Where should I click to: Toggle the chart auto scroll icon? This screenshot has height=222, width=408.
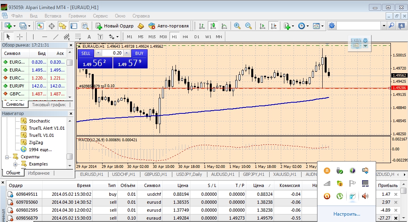(x=262, y=26)
